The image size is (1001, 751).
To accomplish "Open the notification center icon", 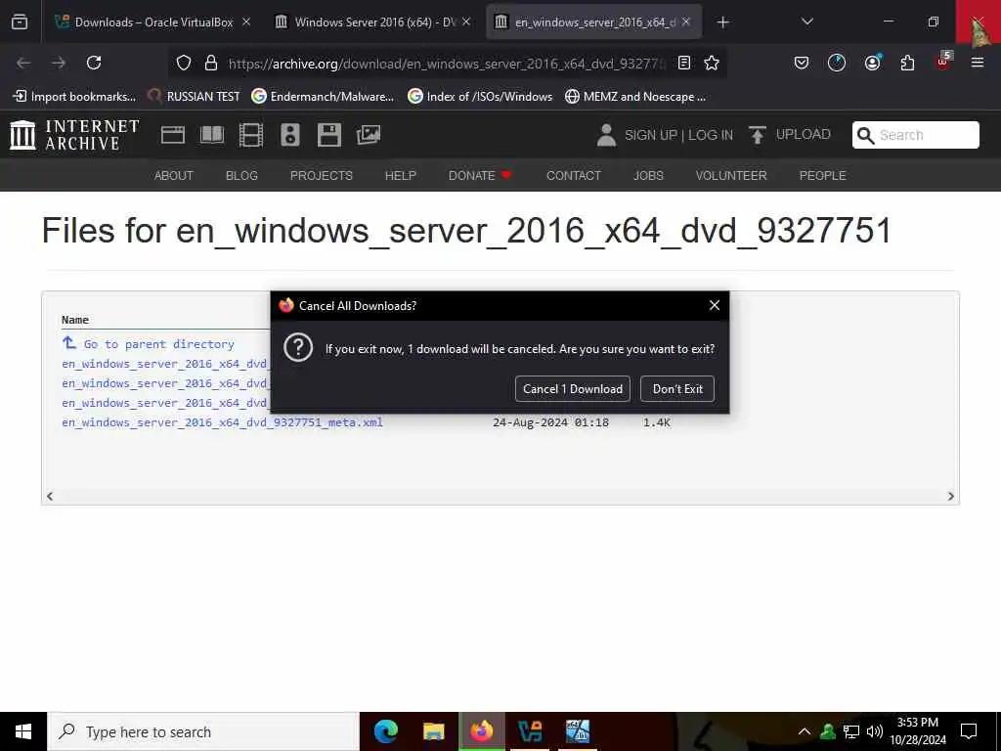I will pyautogui.click(x=969, y=731).
